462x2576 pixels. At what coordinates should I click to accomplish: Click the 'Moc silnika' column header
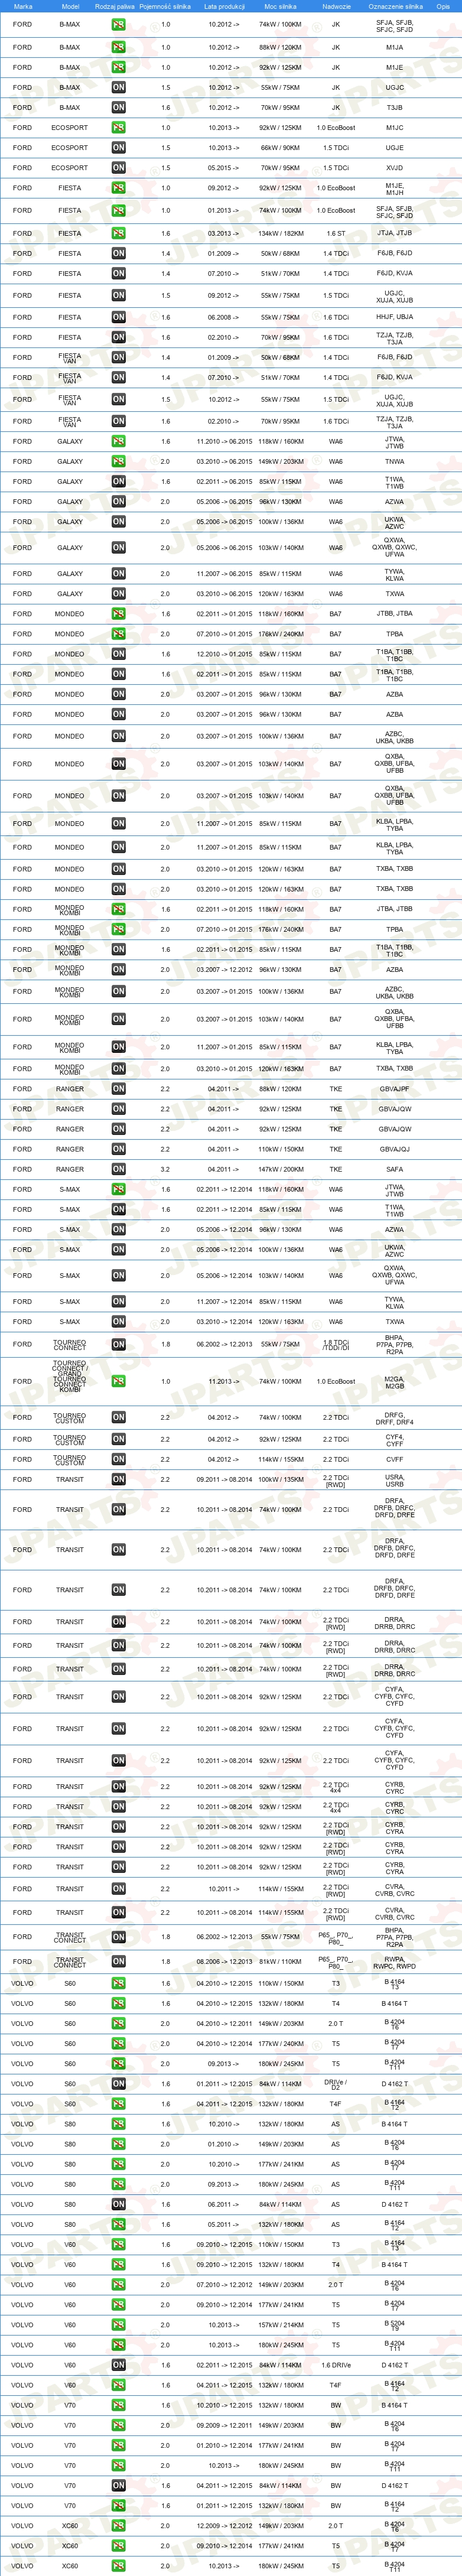point(280,6)
